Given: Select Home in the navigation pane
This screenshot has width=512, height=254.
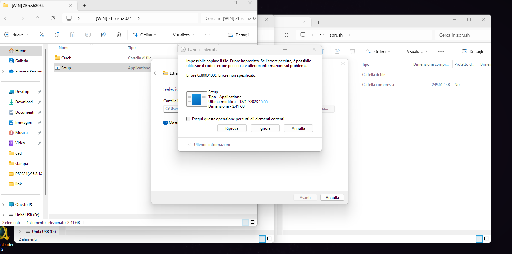Looking at the screenshot, I should tap(21, 51).
